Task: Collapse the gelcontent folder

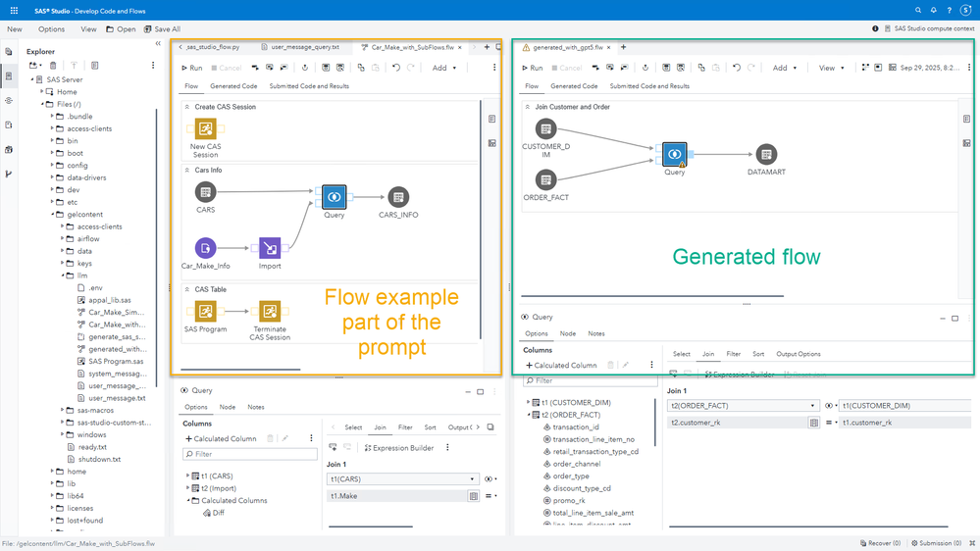Action: tap(53, 215)
